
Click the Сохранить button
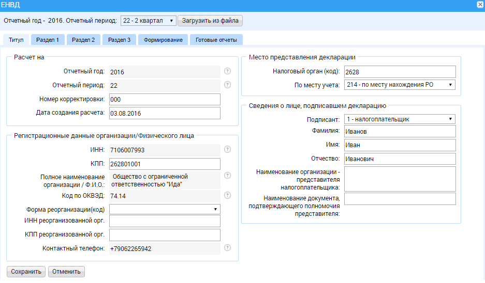pyautogui.click(x=26, y=272)
